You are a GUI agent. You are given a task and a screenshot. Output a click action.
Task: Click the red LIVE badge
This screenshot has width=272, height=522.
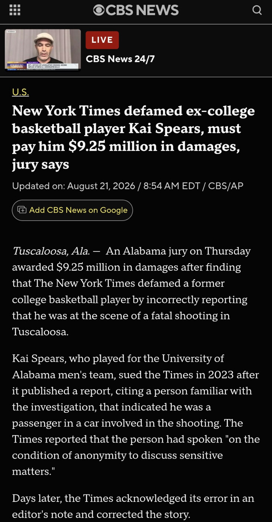click(102, 40)
